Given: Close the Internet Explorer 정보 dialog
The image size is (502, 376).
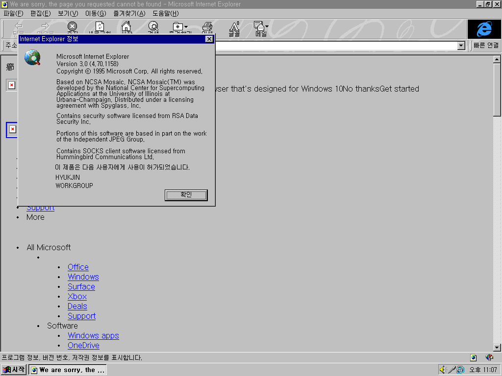Looking at the screenshot, I should tap(209, 39).
